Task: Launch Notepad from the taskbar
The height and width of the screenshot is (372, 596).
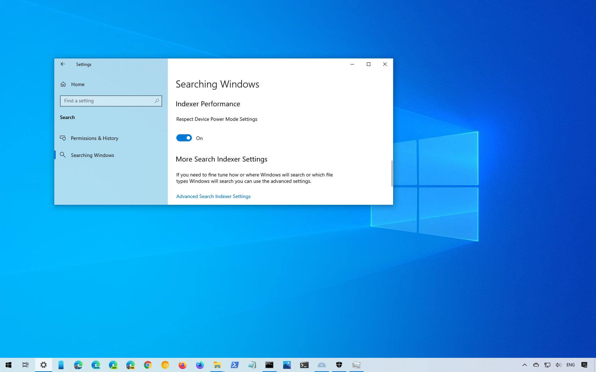Action: [251, 365]
